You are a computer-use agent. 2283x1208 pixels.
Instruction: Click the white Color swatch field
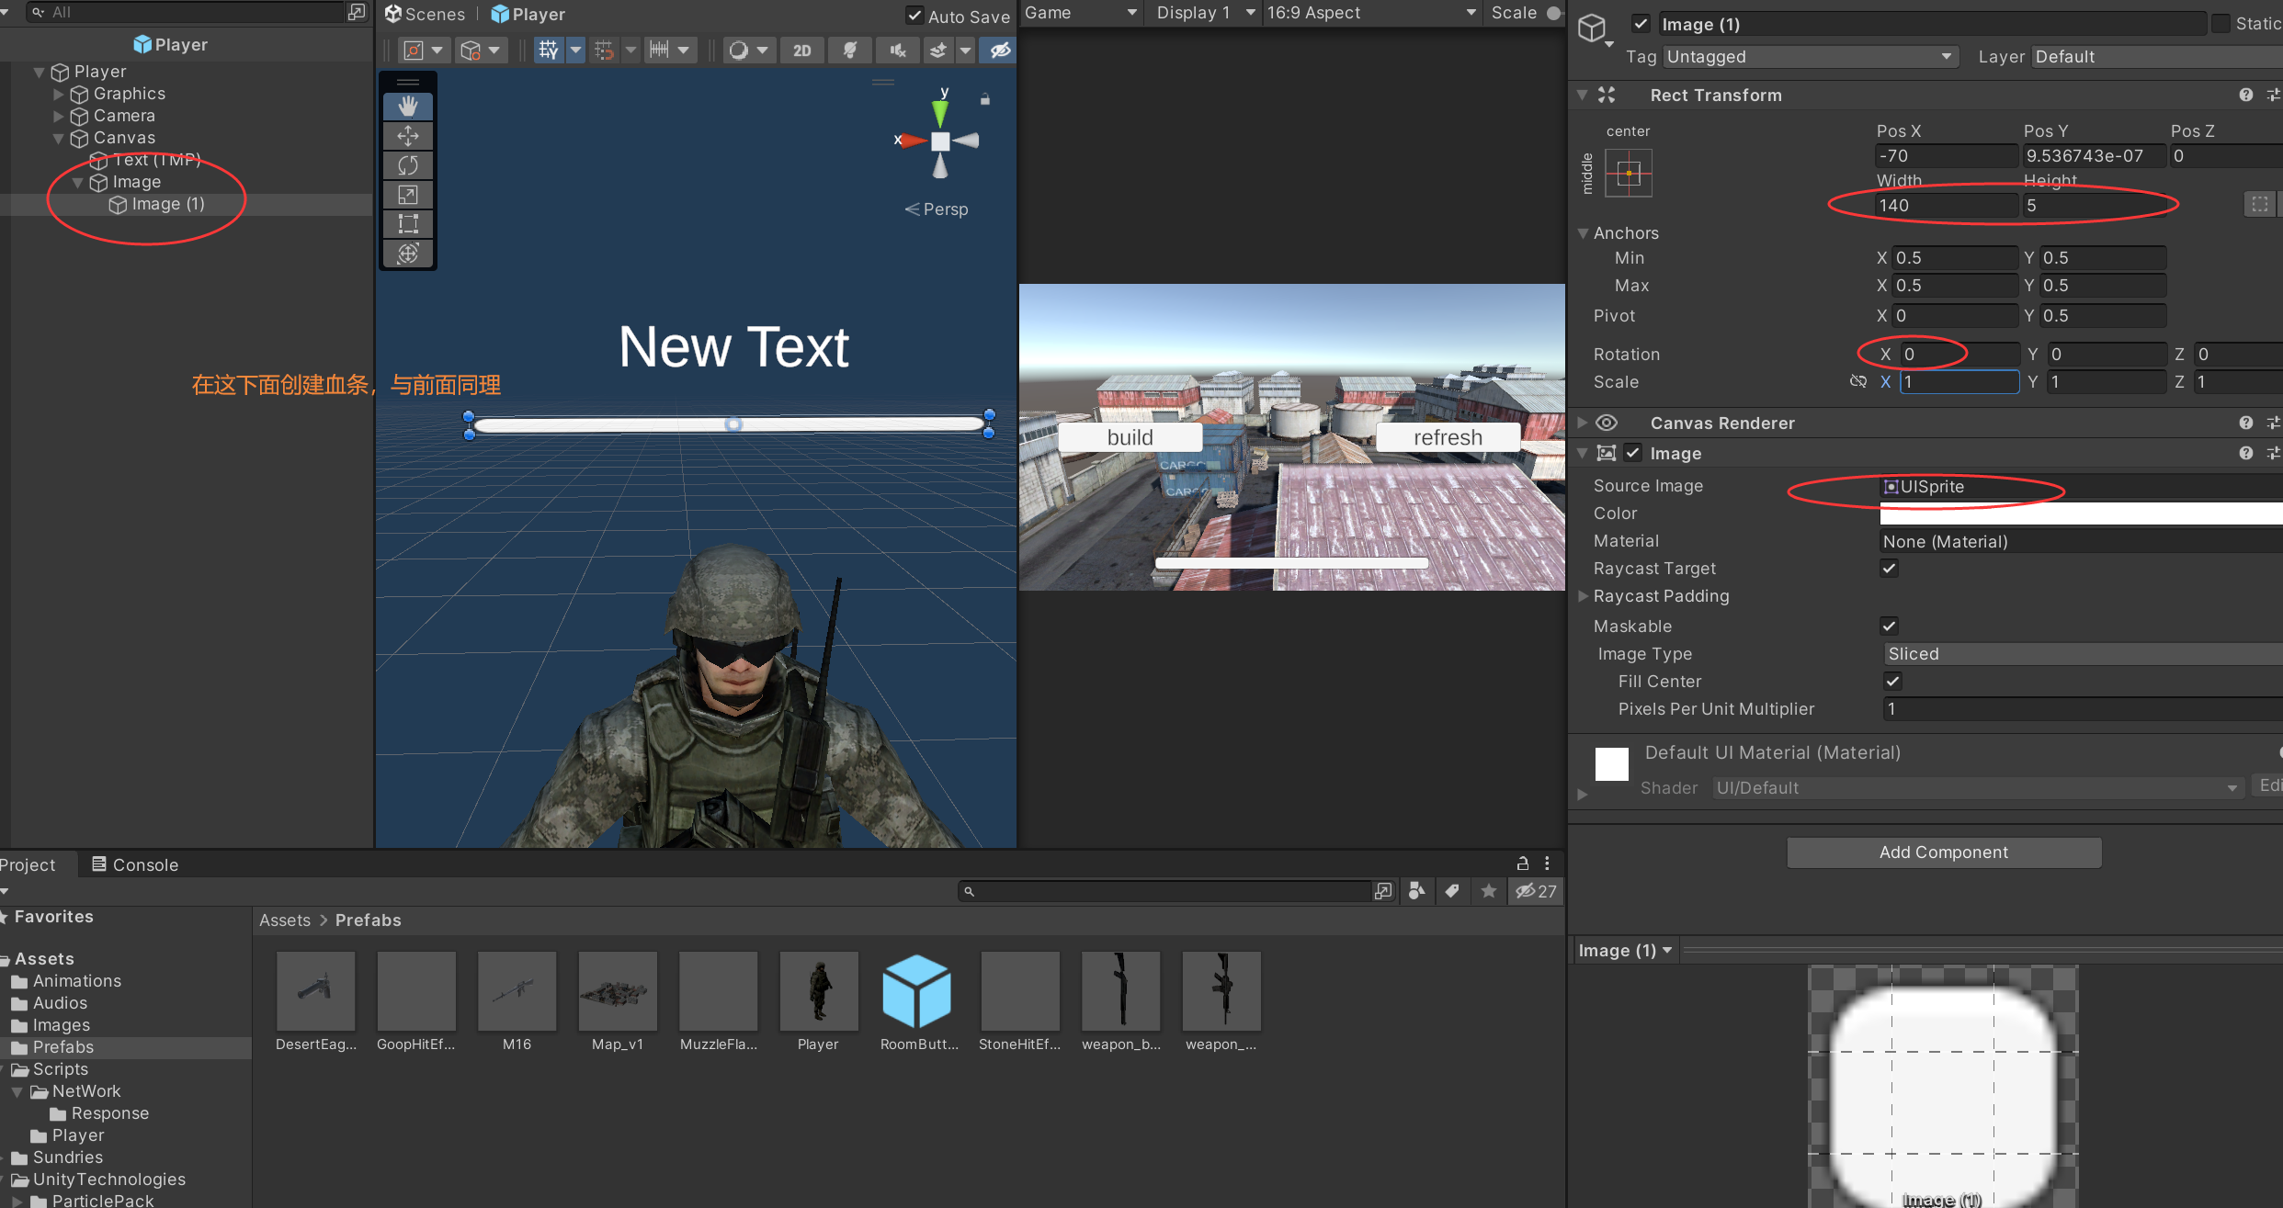pyautogui.click(x=2082, y=513)
